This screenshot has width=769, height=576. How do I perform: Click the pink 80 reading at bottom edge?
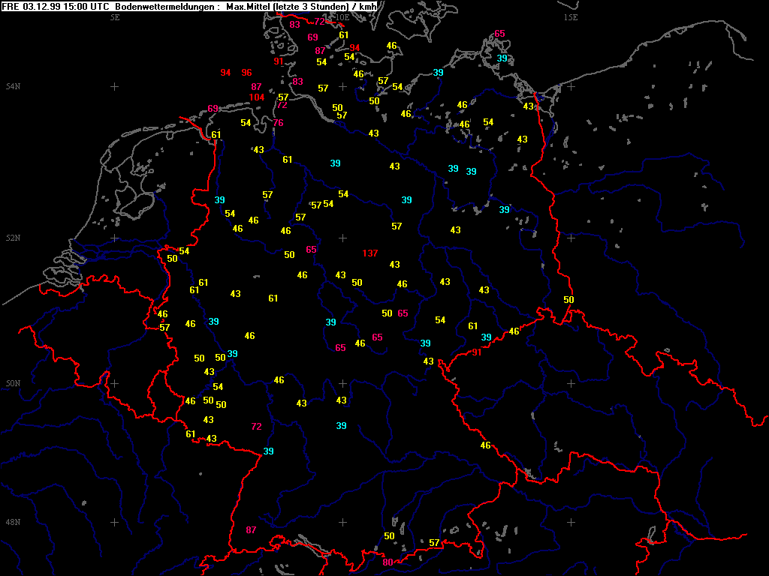click(388, 562)
